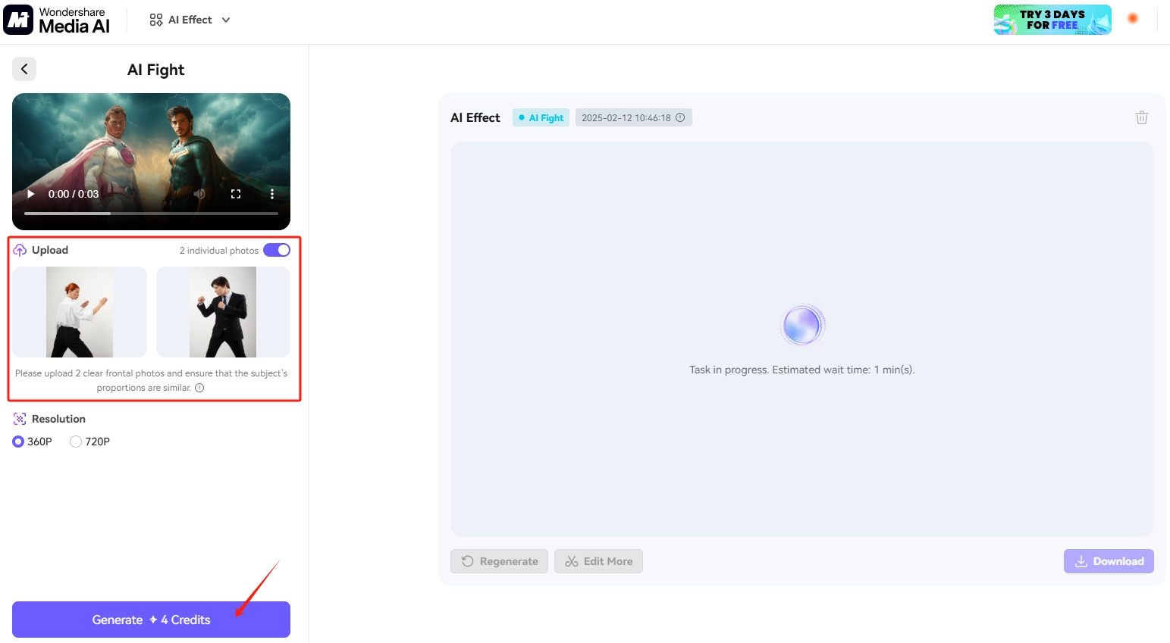Mute the preview video sound
Screen dimensions: 1170x643
click(x=199, y=194)
